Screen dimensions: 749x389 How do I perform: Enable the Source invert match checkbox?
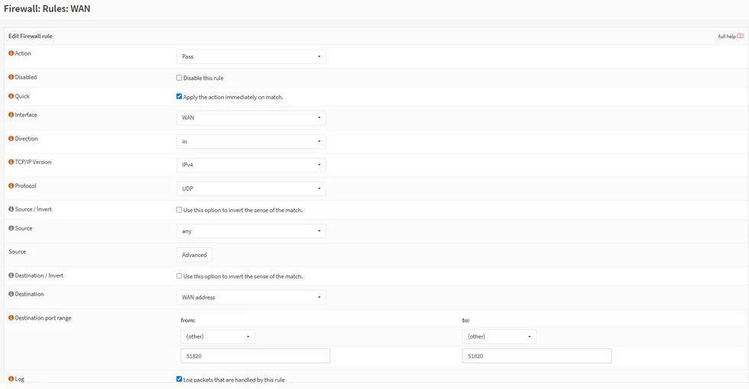click(x=180, y=210)
